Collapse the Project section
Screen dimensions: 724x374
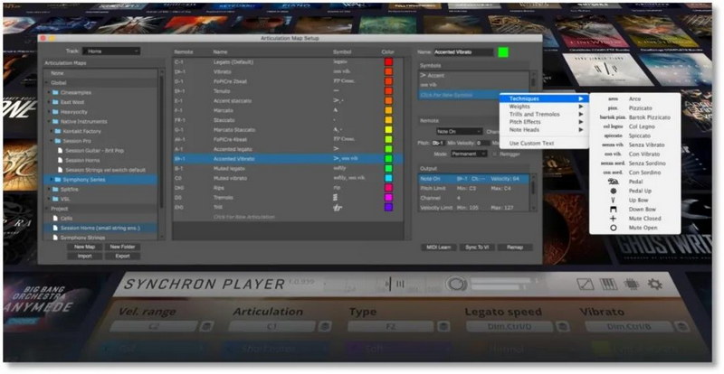pos(47,209)
